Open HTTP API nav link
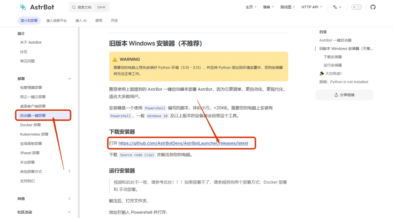 tap(312, 7)
